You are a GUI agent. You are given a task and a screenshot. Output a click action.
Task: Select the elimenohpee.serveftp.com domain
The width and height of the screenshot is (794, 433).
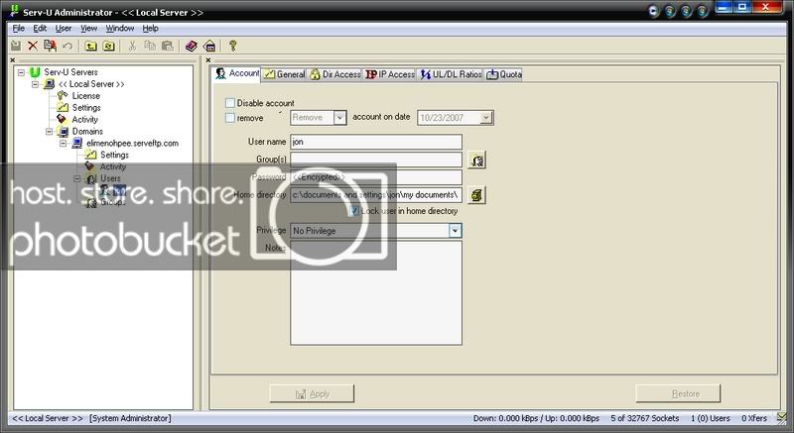click(x=132, y=143)
